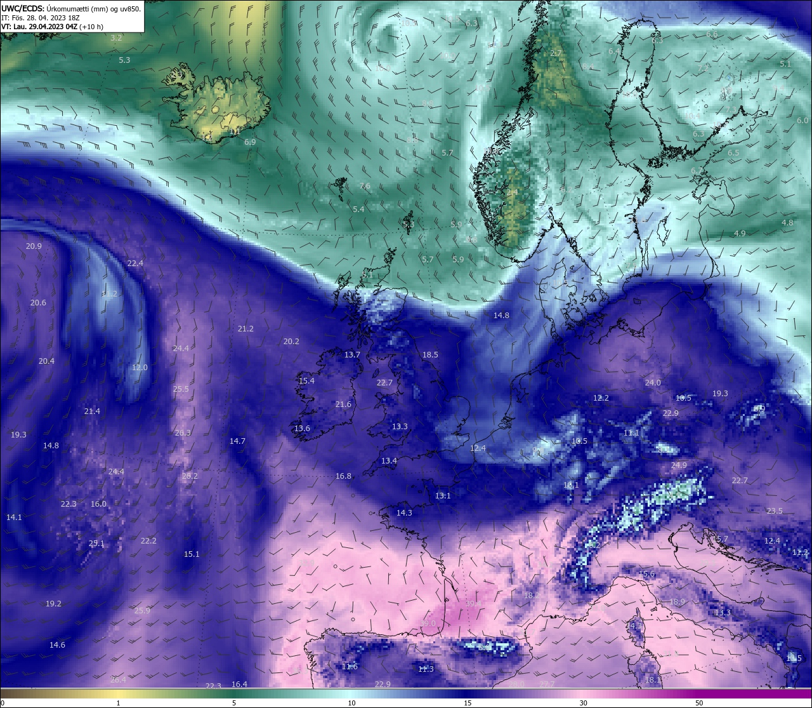Click the '24.9' map value
812x708 pixels.
click(x=679, y=465)
